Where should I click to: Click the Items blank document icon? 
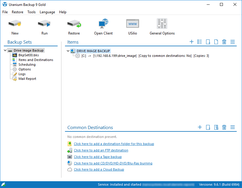tap(216, 42)
